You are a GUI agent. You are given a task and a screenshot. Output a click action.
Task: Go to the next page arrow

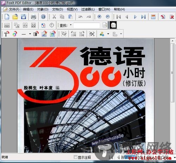(135, 17)
